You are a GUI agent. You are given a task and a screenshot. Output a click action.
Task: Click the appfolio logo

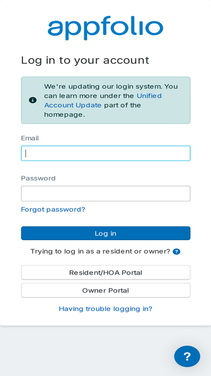click(105, 28)
